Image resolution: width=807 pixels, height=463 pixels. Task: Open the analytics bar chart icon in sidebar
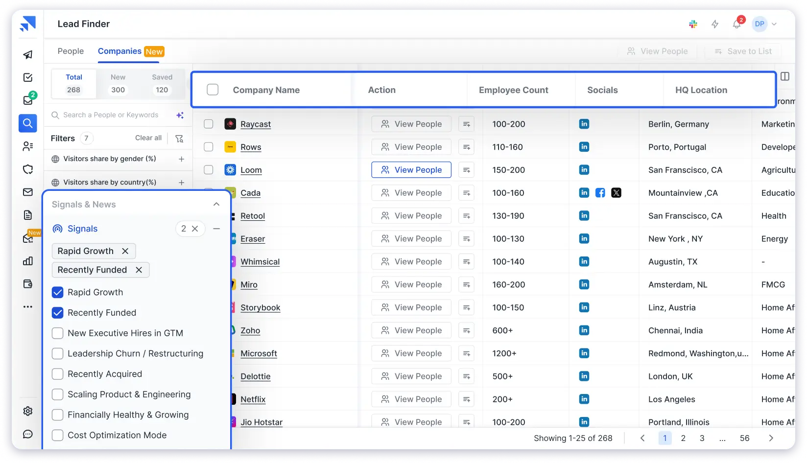(x=27, y=261)
